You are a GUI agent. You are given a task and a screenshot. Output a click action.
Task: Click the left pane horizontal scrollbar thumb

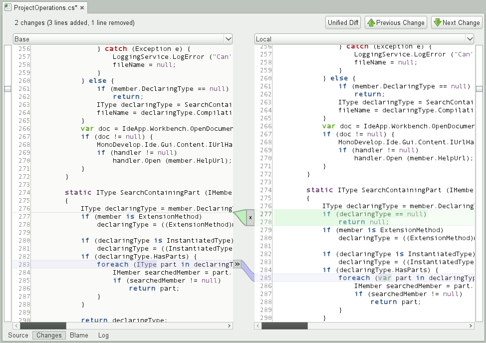point(43,326)
